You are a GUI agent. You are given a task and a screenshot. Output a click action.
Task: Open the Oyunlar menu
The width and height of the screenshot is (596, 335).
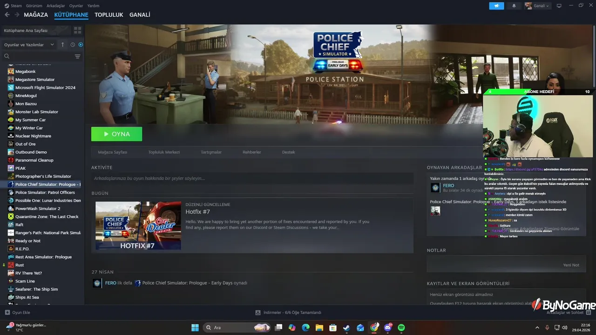click(76, 6)
